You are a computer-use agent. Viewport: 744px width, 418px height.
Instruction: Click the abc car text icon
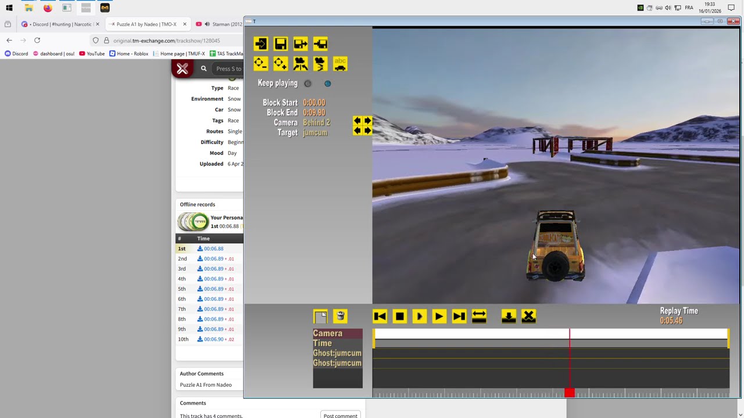(x=340, y=63)
